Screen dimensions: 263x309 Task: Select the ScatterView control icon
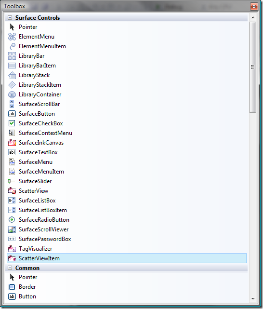12,191
